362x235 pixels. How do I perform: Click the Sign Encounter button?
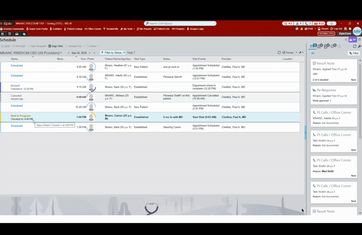(x=37, y=46)
